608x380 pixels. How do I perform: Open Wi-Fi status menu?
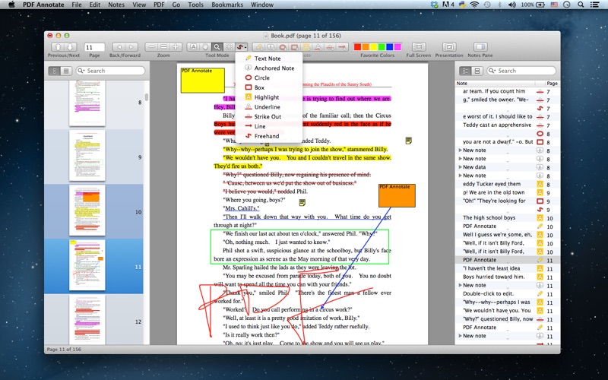473,5
